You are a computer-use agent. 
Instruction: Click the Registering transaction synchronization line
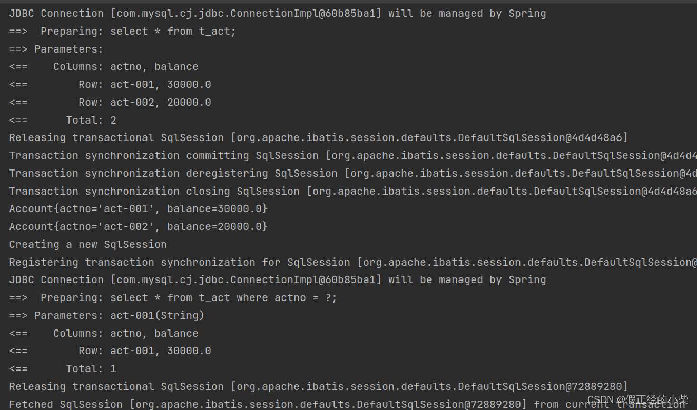click(353, 263)
